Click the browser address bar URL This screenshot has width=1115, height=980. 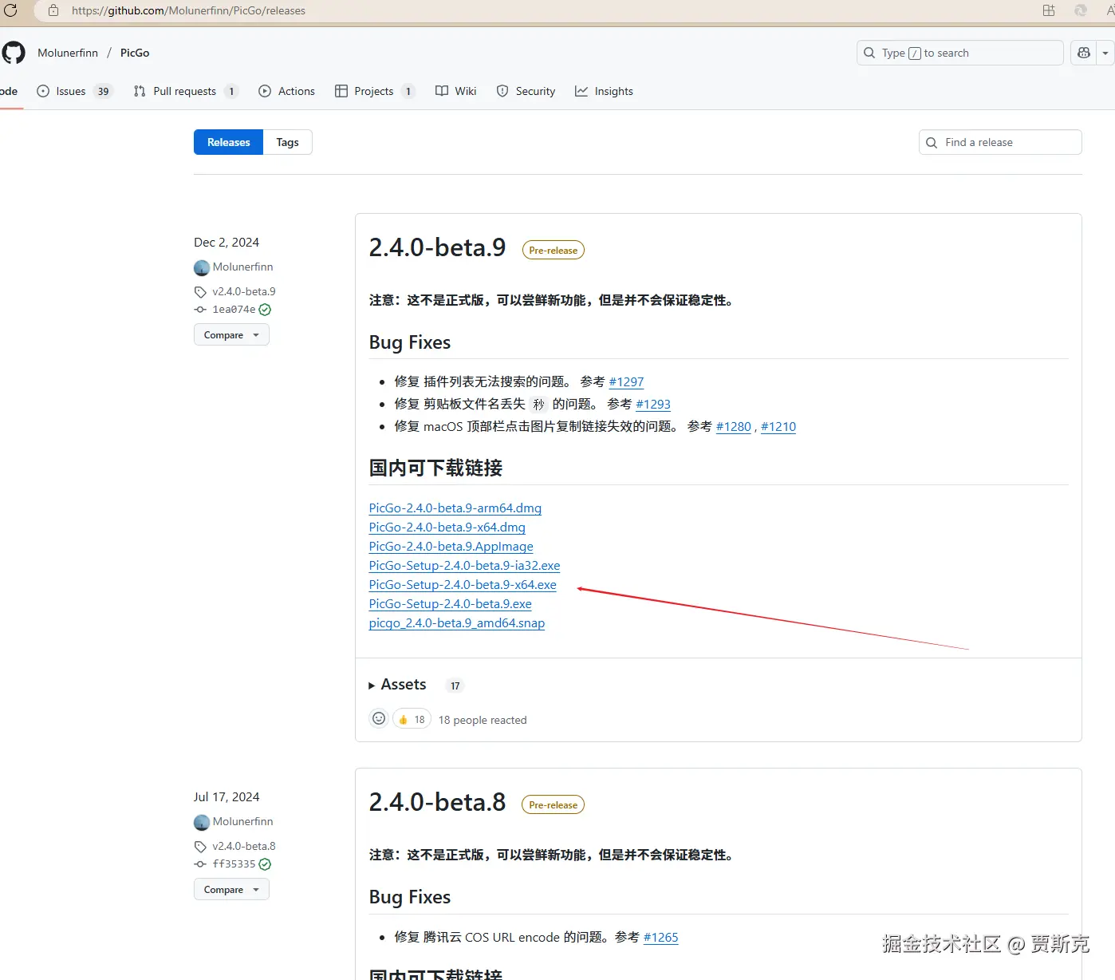pyautogui.click(x=188, y=10)
